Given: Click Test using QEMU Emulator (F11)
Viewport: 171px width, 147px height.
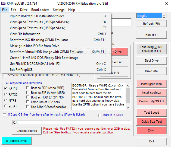Looking at the screenshot, I should coord(151,49).
